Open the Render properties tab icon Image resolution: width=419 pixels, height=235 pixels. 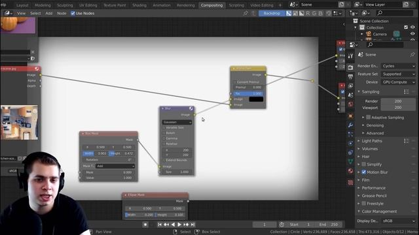coord(351,68)
